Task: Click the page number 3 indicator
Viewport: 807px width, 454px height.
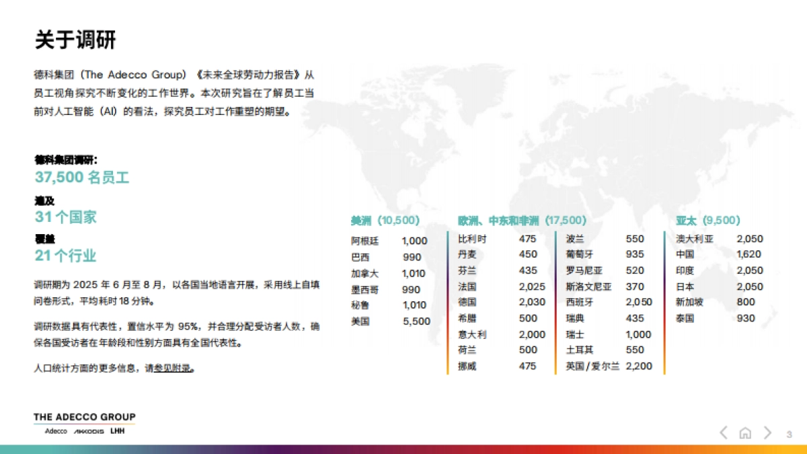Action: click(788, 433)
